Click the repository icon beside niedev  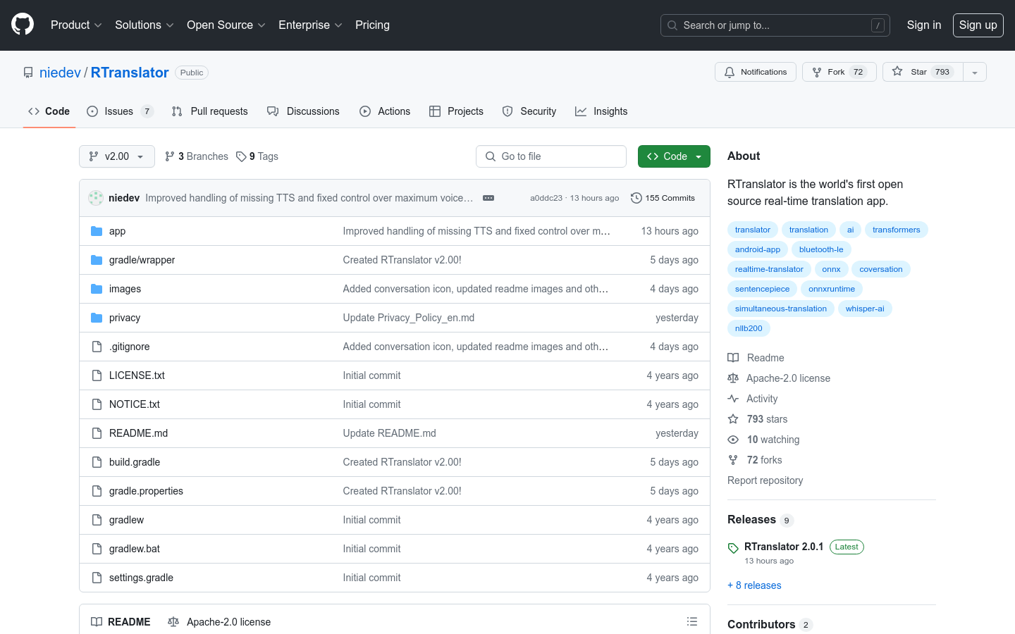(28, 73)
